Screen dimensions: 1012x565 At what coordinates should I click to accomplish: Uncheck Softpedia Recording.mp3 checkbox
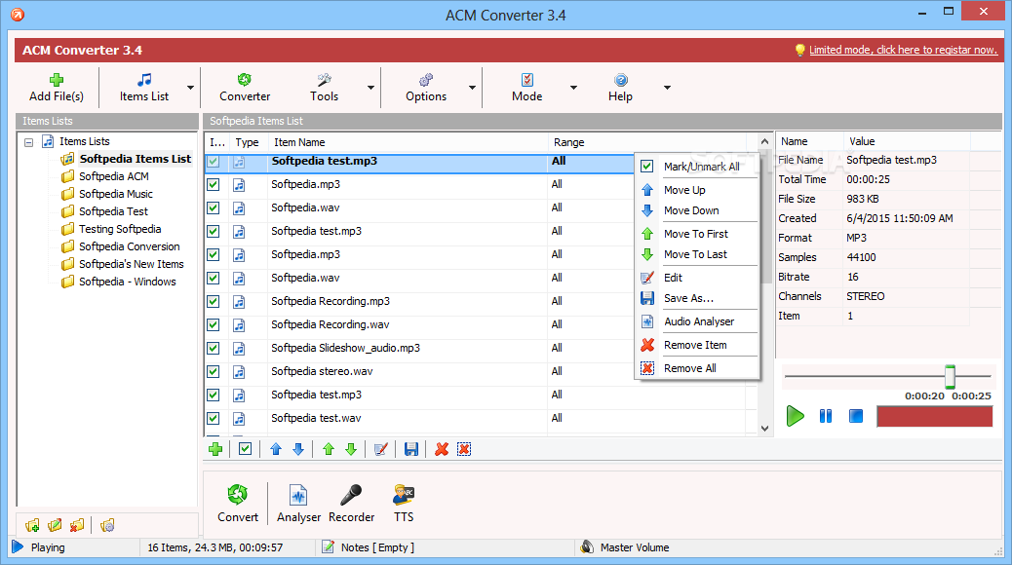point(213,301)
